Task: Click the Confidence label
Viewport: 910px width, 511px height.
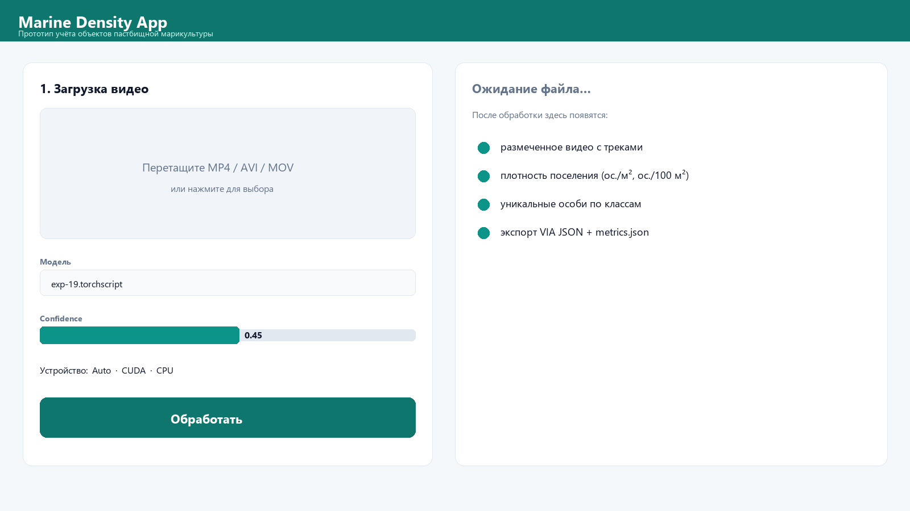Action: pos(61,319)
